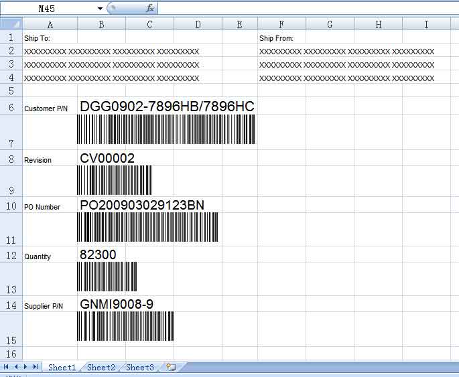Viewport: 459px width, 377px height.
Task: Select column C header
Action: 149,24
